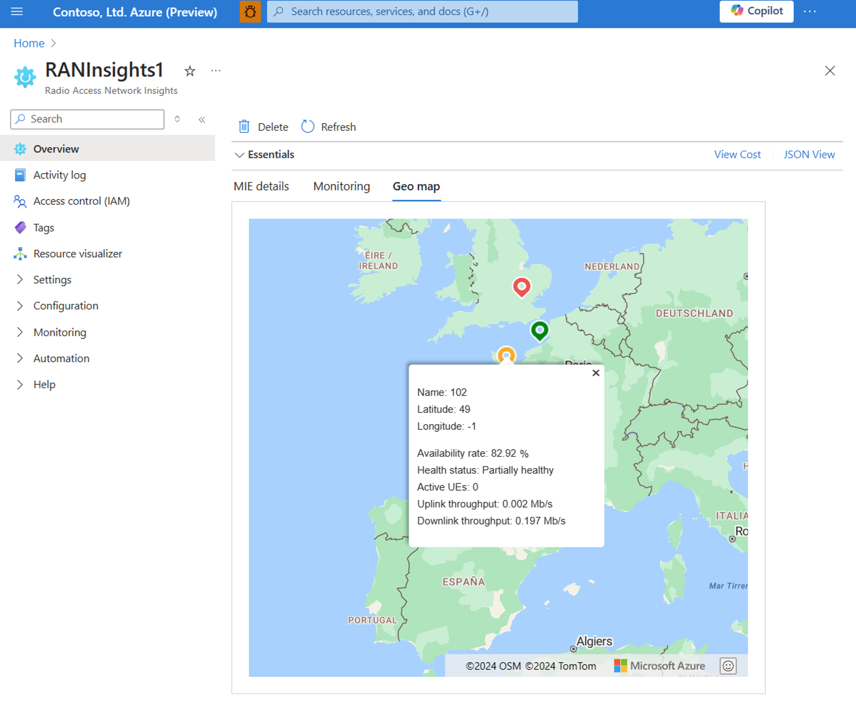Select the Activity log icon
856x703 pixels.
click(20, 174)
